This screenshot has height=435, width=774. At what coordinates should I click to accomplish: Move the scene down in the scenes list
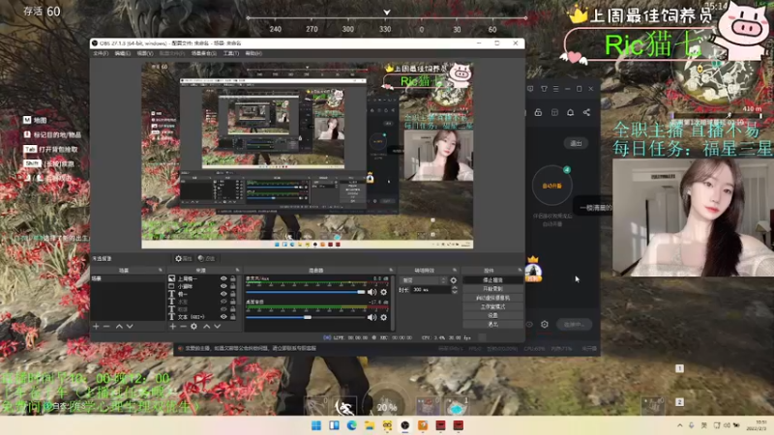coord(130,327)
